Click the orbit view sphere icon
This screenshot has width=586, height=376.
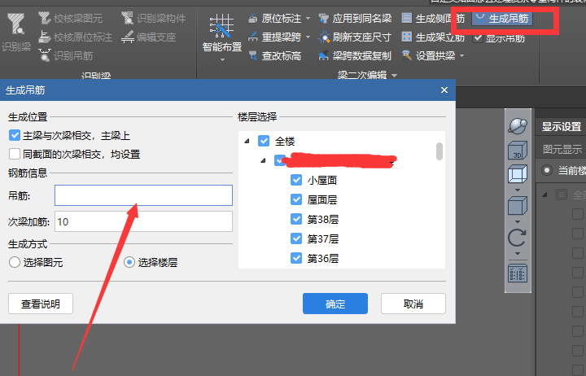[x=518, y=125]
